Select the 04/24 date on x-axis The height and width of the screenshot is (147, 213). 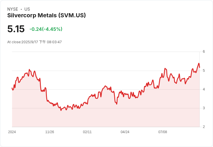[x=125, y=132]
